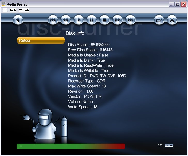Viewport: 188px width, 156px height.
Task: Select the orange Retour button
Action: coord(41,40)
